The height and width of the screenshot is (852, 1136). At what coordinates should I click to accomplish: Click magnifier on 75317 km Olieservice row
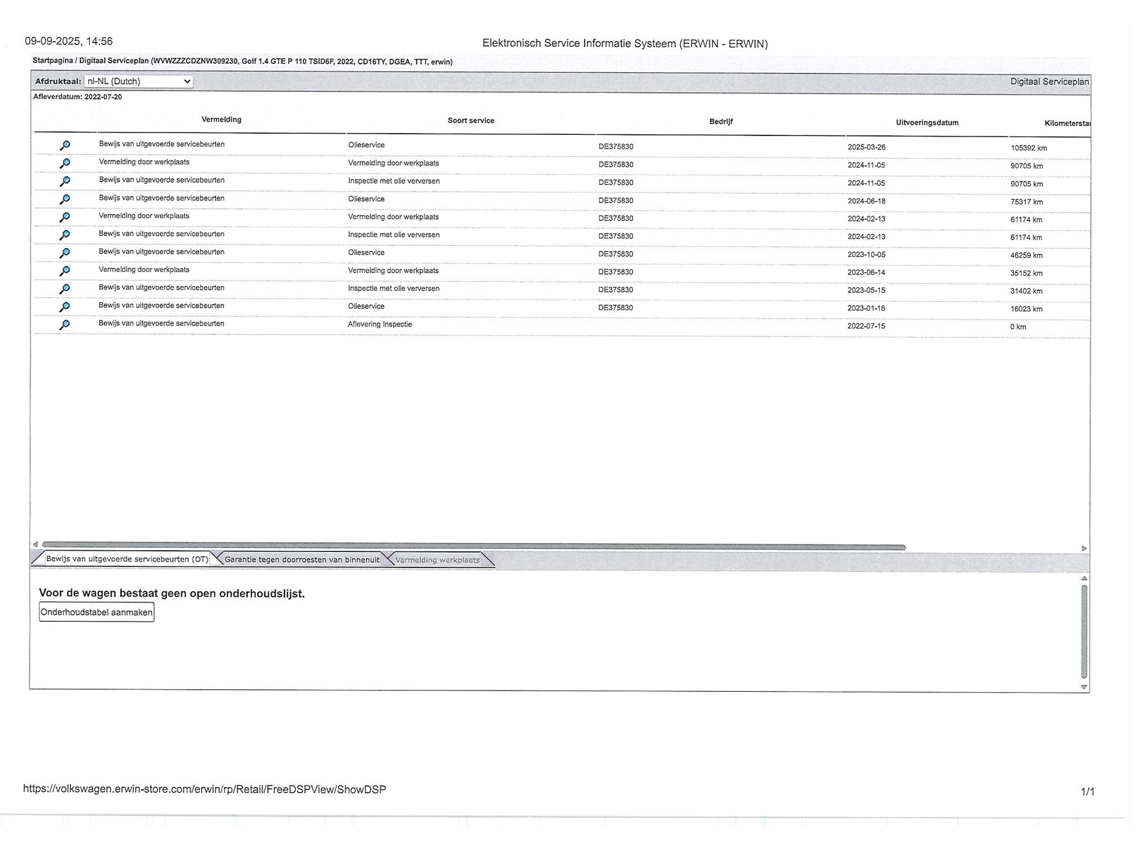(65, 199)
